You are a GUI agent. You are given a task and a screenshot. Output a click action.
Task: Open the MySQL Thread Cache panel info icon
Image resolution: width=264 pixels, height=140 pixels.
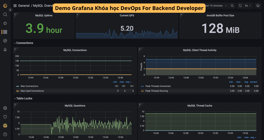[x=140, y=104]
